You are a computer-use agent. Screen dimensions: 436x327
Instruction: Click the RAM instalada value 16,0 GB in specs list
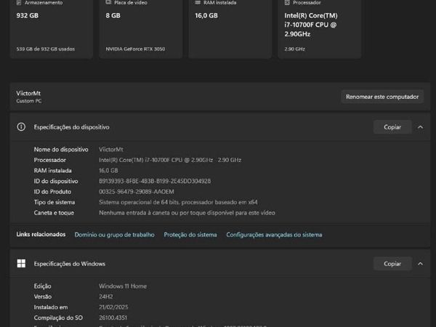coord(108,171)
